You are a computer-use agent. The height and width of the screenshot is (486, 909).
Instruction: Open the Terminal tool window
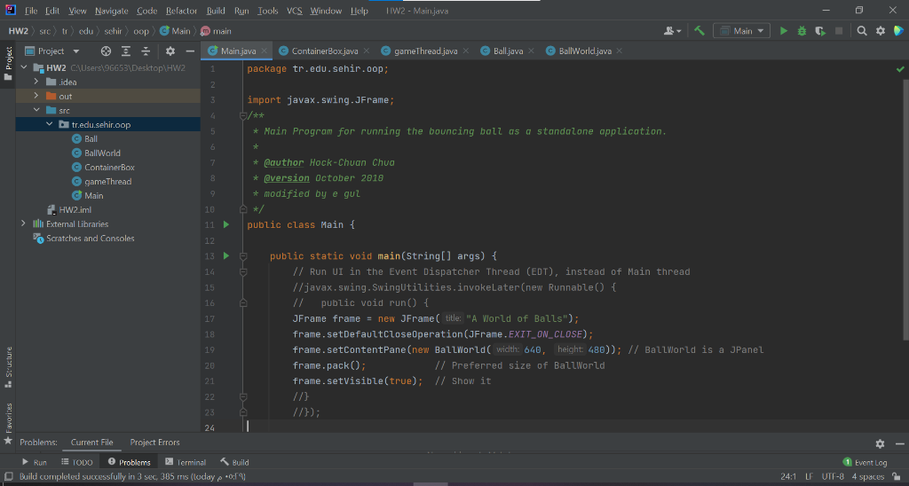186,462
